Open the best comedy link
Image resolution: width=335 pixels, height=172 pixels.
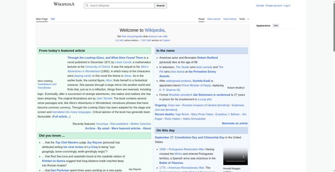[x=204, y=67]
